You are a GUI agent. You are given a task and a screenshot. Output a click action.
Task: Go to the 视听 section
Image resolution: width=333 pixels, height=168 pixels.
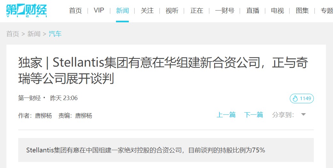[x=172, y=11]
